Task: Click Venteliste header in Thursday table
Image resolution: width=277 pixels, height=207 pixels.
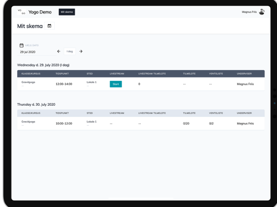Action: pyautogui.click(x=216, y=113)
